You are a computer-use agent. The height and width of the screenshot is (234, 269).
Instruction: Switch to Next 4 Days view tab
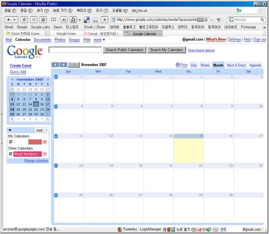pos(236,65)
